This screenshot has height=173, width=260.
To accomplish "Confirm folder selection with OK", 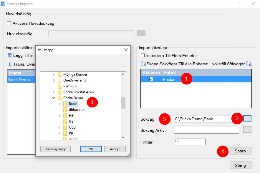I will (91, 149).
